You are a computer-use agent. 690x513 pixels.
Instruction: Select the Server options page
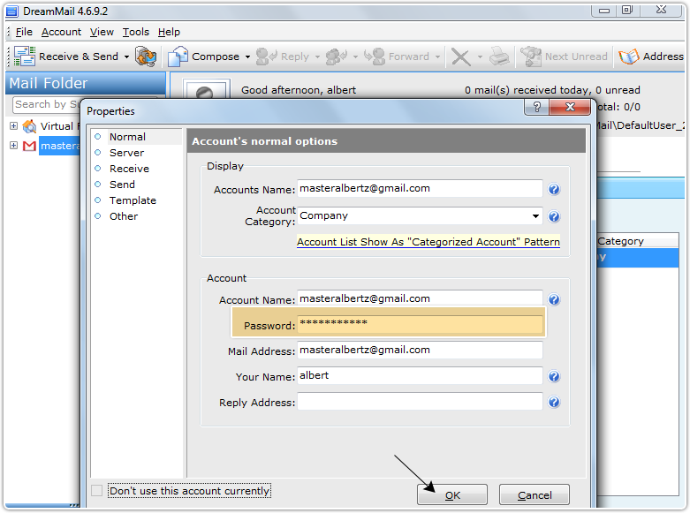click(x=126, y=153)
